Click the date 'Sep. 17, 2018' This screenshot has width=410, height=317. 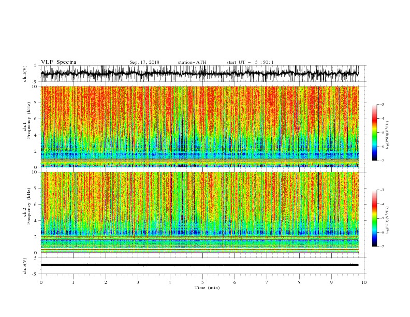[144, 62]
